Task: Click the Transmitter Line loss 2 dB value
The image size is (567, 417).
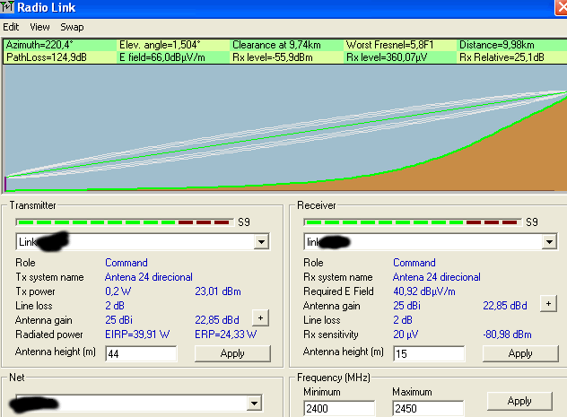Action: coord(115,306)
